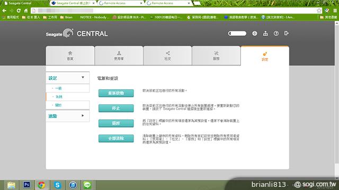Click the 進階 sidebar heading text
Image resolution: width=339 pixels, height=190 pixels.
[x=52, y=116]
